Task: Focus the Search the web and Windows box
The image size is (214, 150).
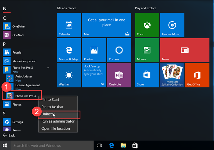Action: [52, 146]
